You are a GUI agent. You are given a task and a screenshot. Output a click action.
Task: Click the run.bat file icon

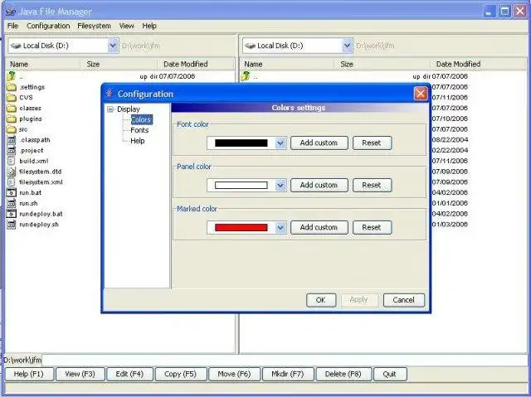tap(12, 193)
